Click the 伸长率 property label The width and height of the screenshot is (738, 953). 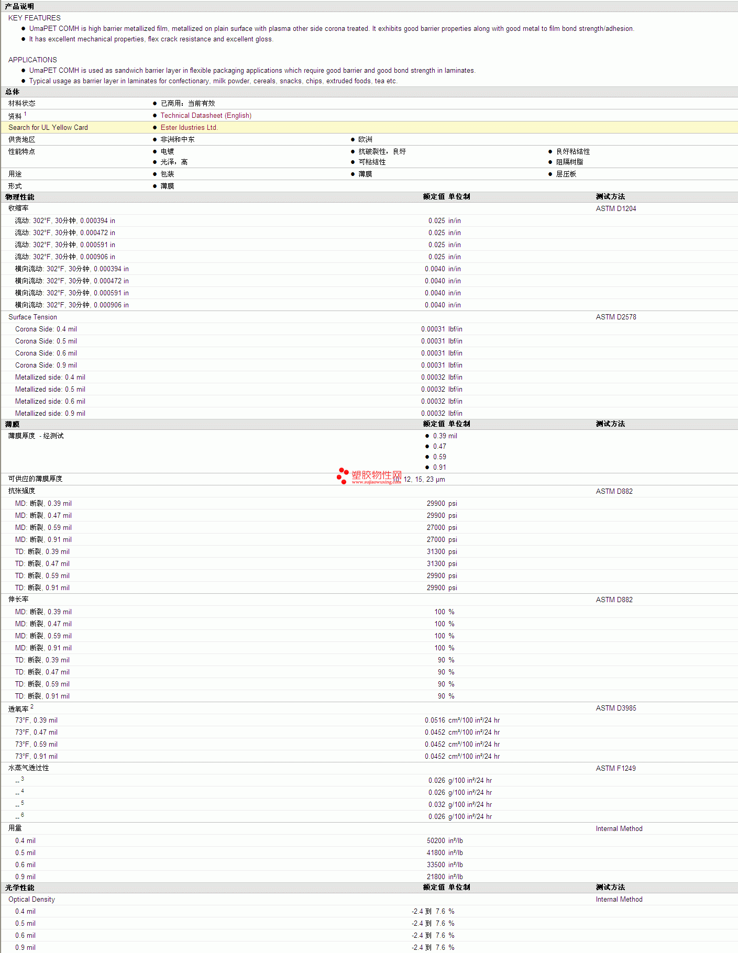point(18,600)
